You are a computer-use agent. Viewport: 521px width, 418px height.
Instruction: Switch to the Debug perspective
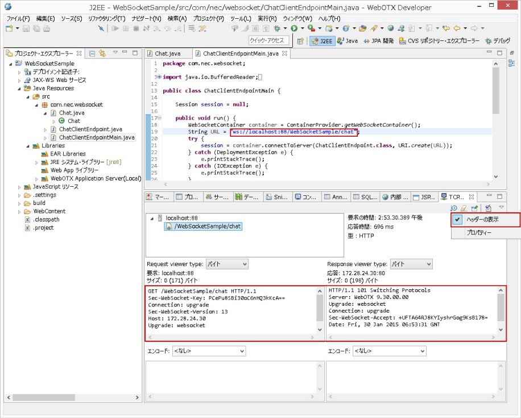[x=497, y=41]
